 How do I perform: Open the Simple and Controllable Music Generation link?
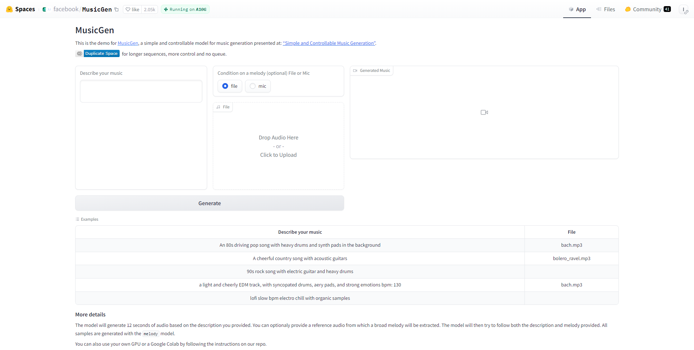pyautogui.click(x=329, y=43)
